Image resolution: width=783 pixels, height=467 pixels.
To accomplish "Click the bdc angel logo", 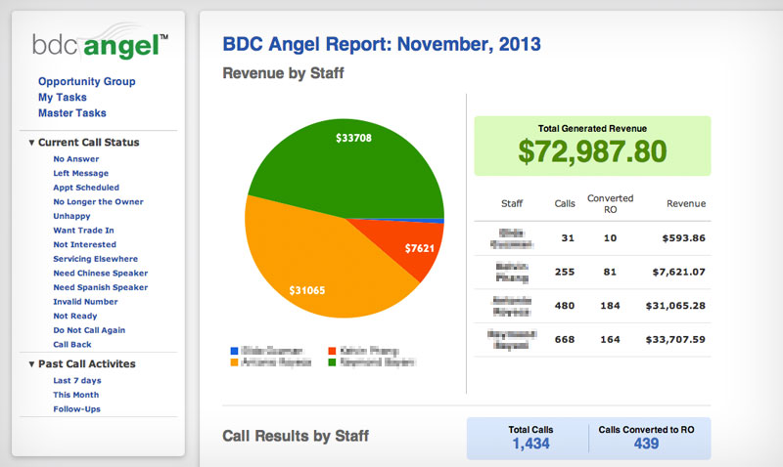I will click(99, 45).
